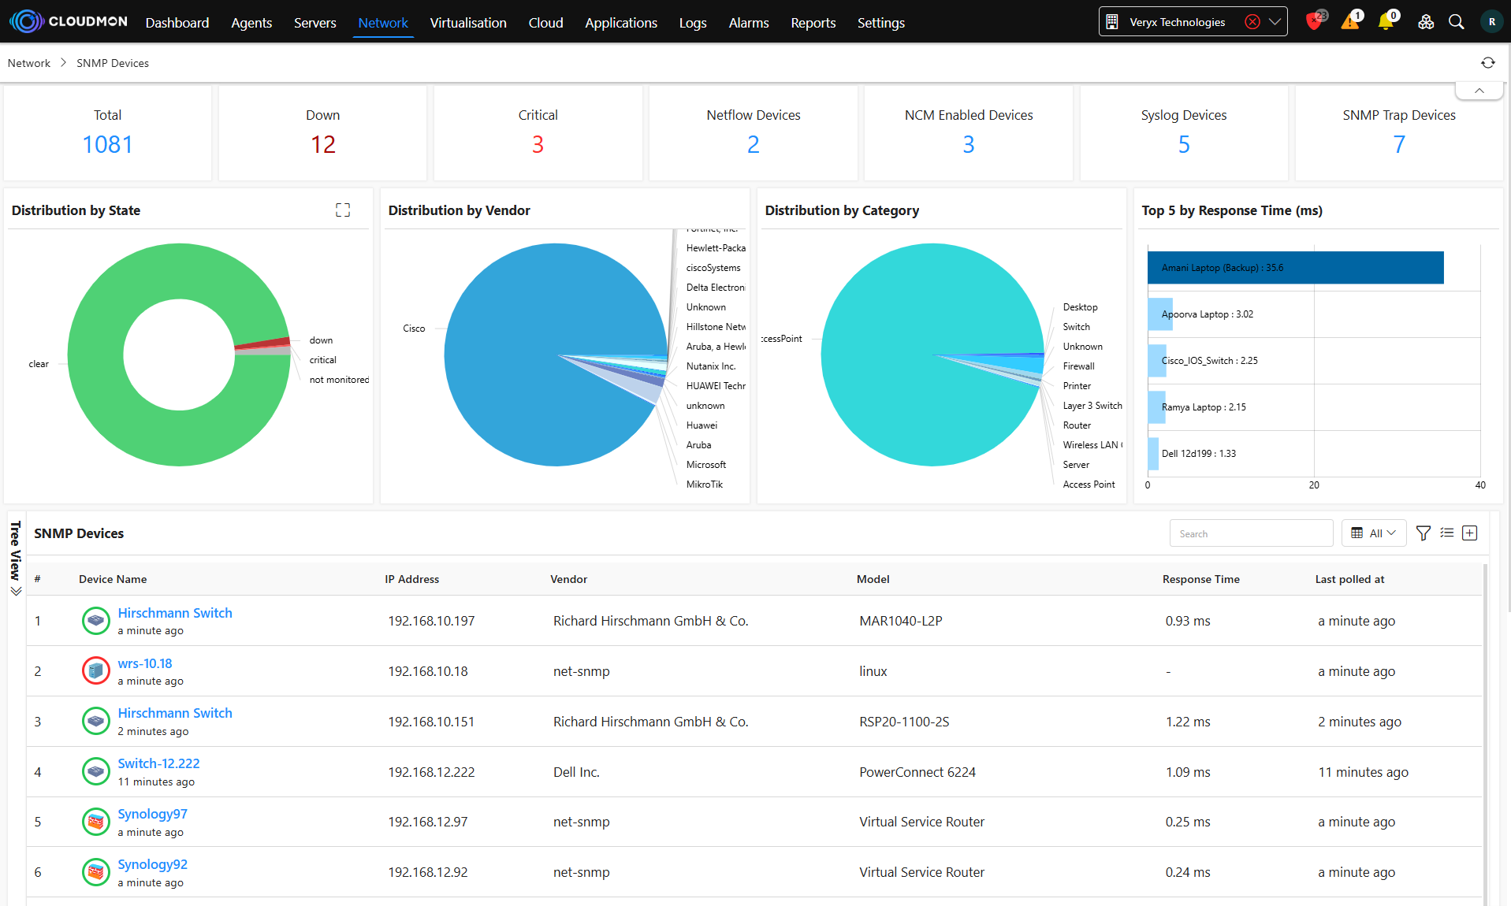This screenshot has width=1511, height=906.
Task: Expand the Tree View side panel
Action: (15, 559)
